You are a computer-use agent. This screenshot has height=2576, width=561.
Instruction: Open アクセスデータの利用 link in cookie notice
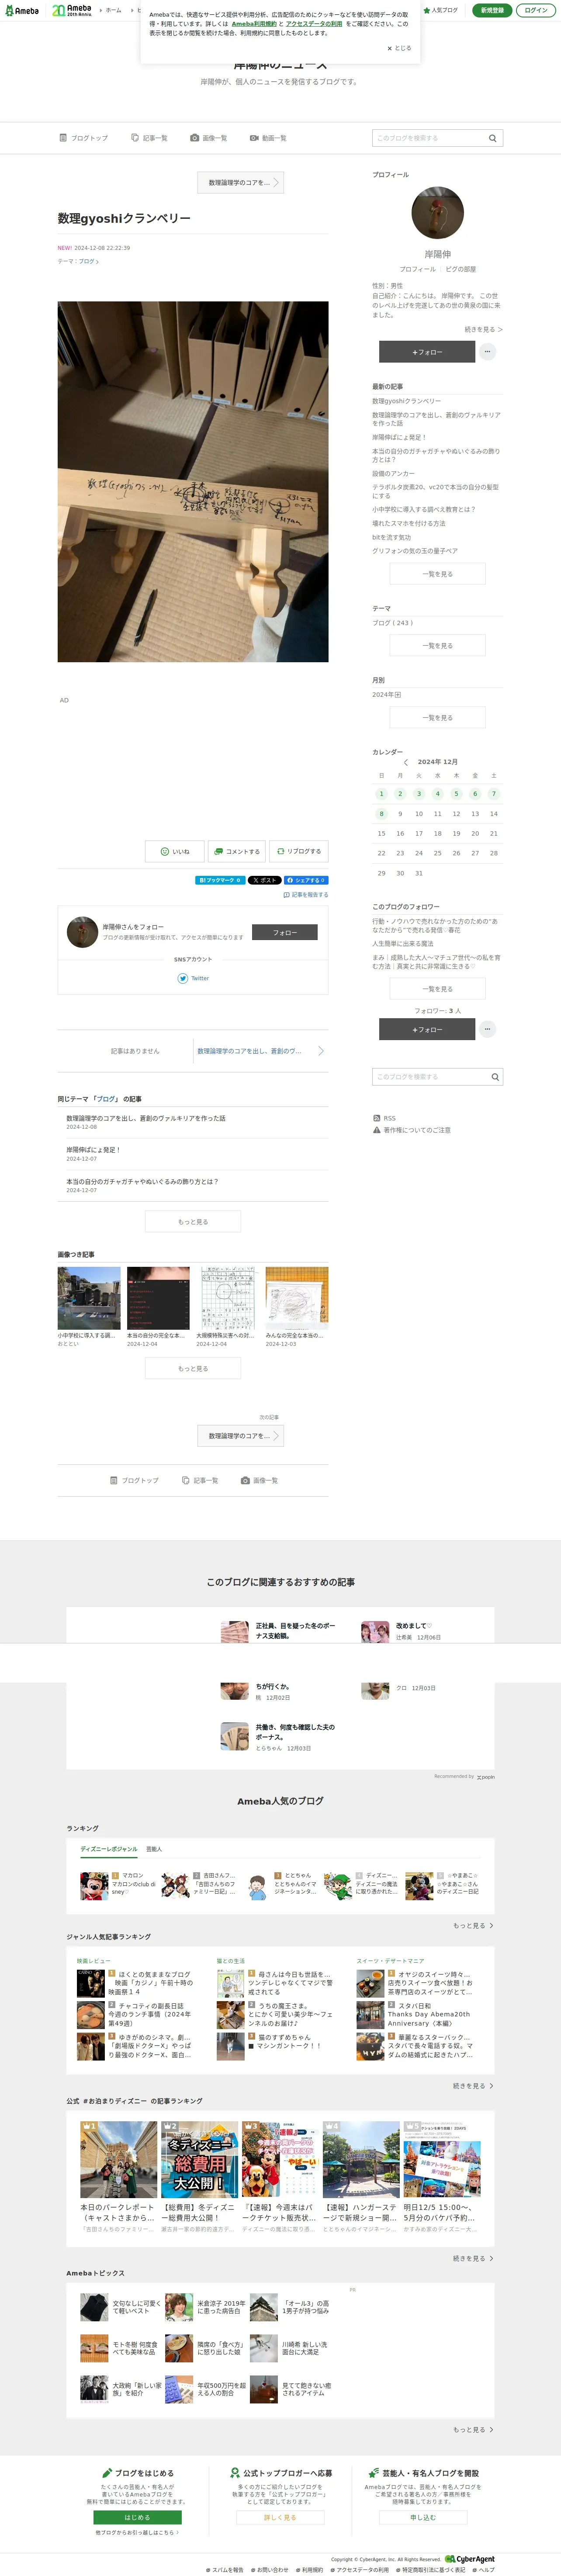tap(314, 24)
